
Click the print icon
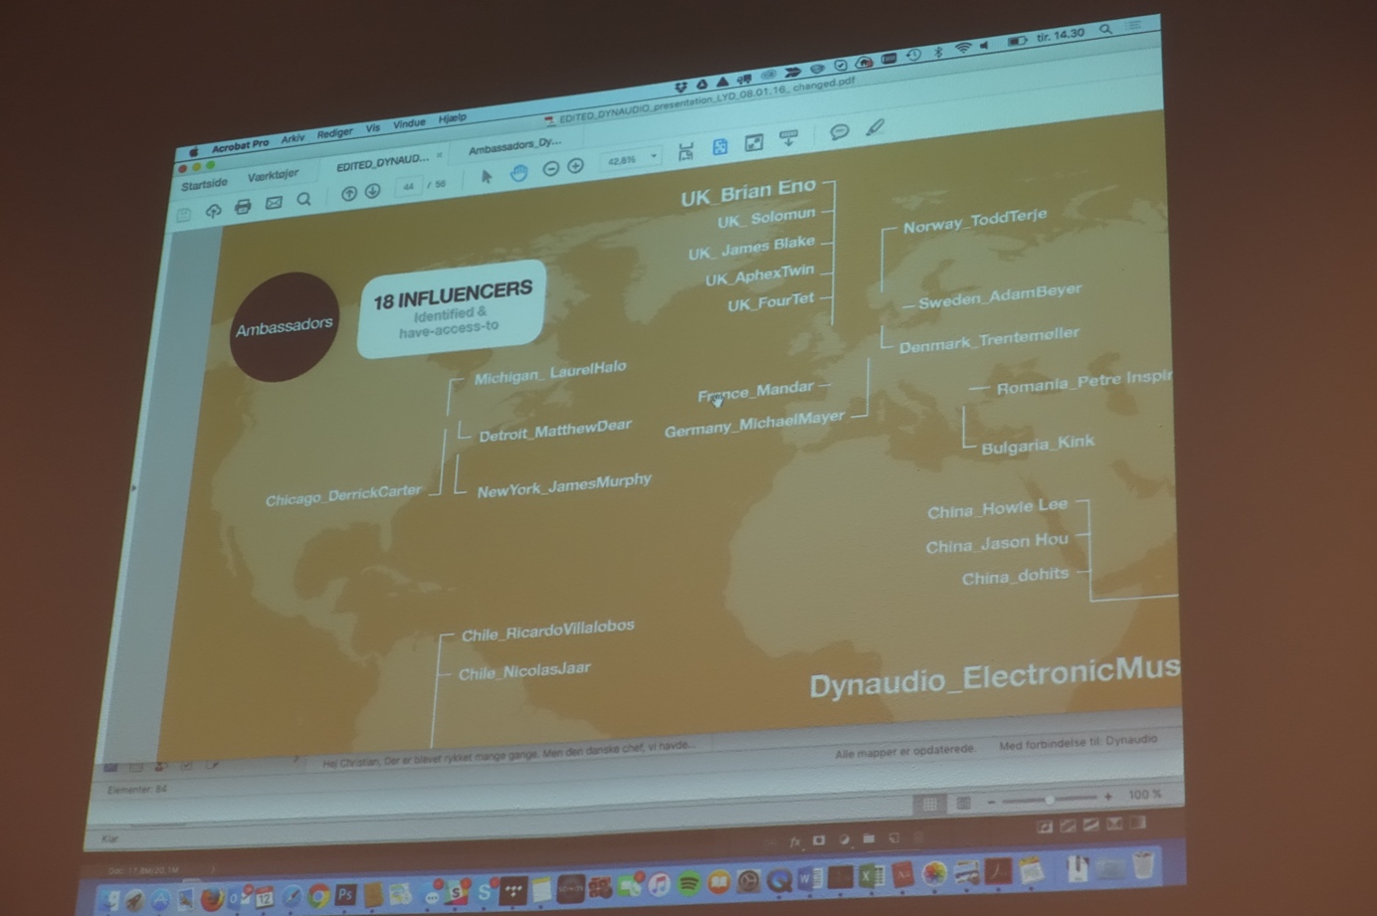(x=243, y=207)
